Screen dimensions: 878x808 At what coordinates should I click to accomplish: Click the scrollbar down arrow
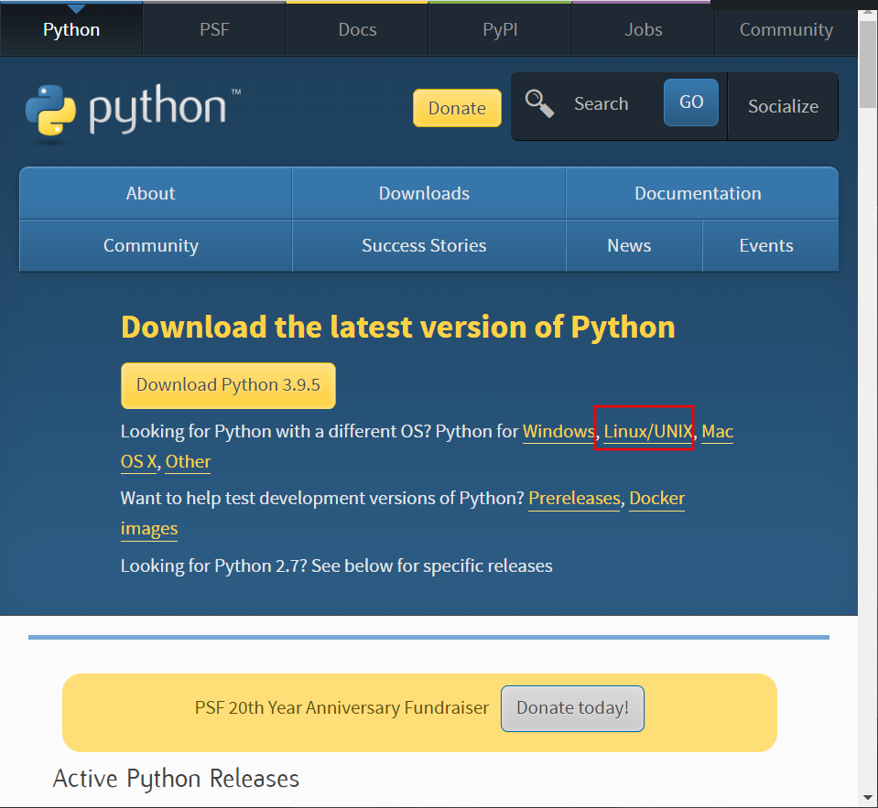(x=868, y=797)
